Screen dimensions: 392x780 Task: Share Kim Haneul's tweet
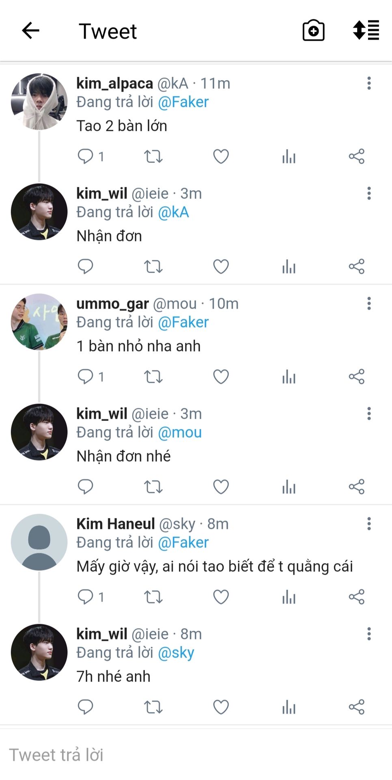coord(357,597)
